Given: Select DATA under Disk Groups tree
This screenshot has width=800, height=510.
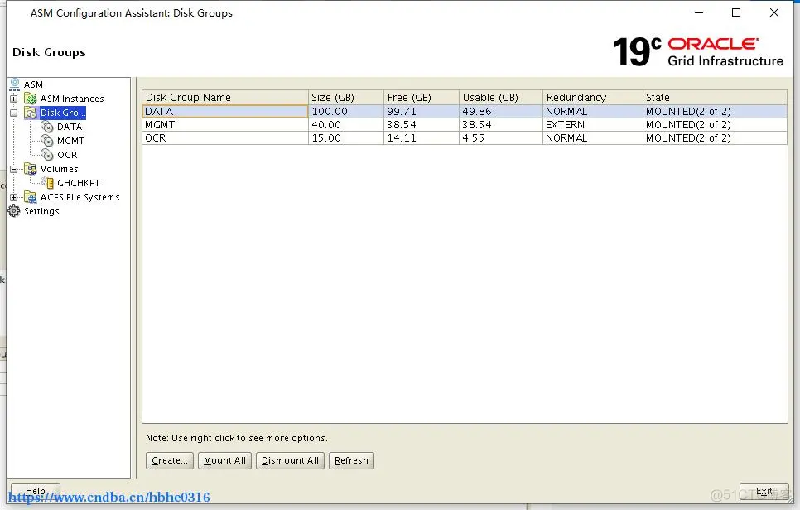Looking at the screenshot, I should pyautogui.click(x=70, y=127).
